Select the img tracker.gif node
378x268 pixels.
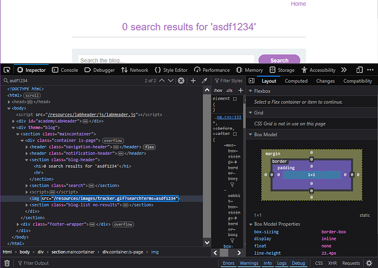(x=104, y=198)
